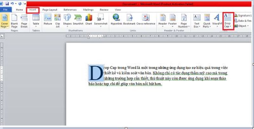Click the text line starting "rop Cap trong Word"
The image size is (254, 129).
pyautogui.click(x=166, y=68)
